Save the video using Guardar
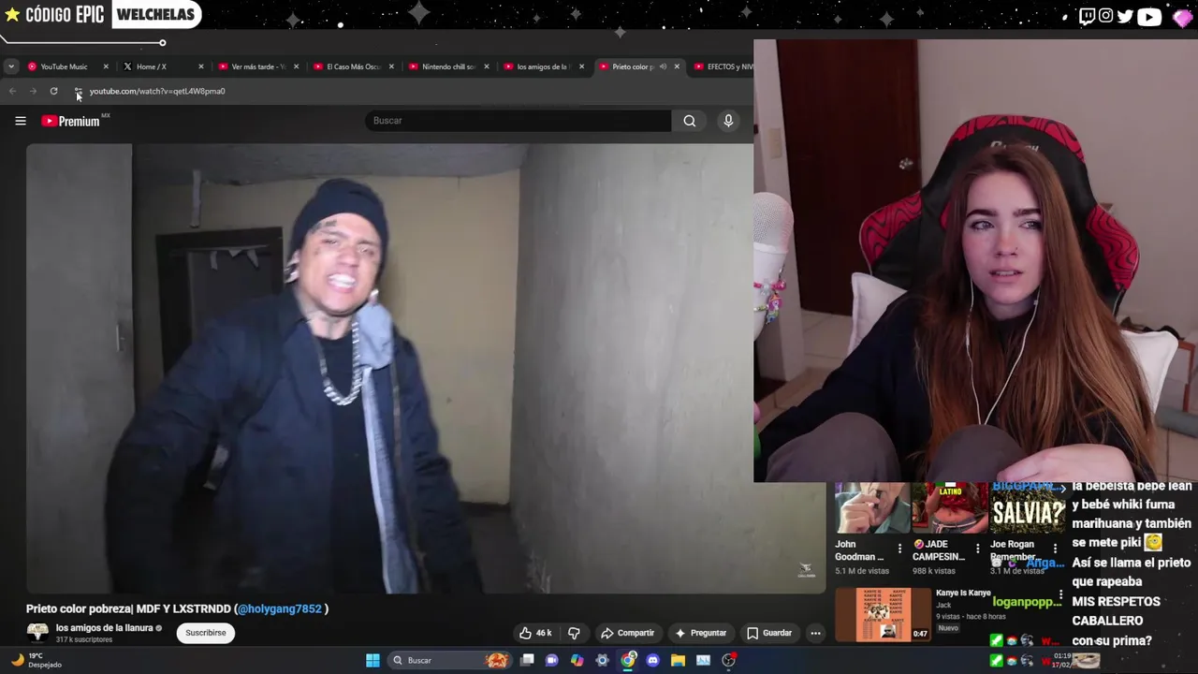This screenshot has width=1198, height=674. pos(768,633)
